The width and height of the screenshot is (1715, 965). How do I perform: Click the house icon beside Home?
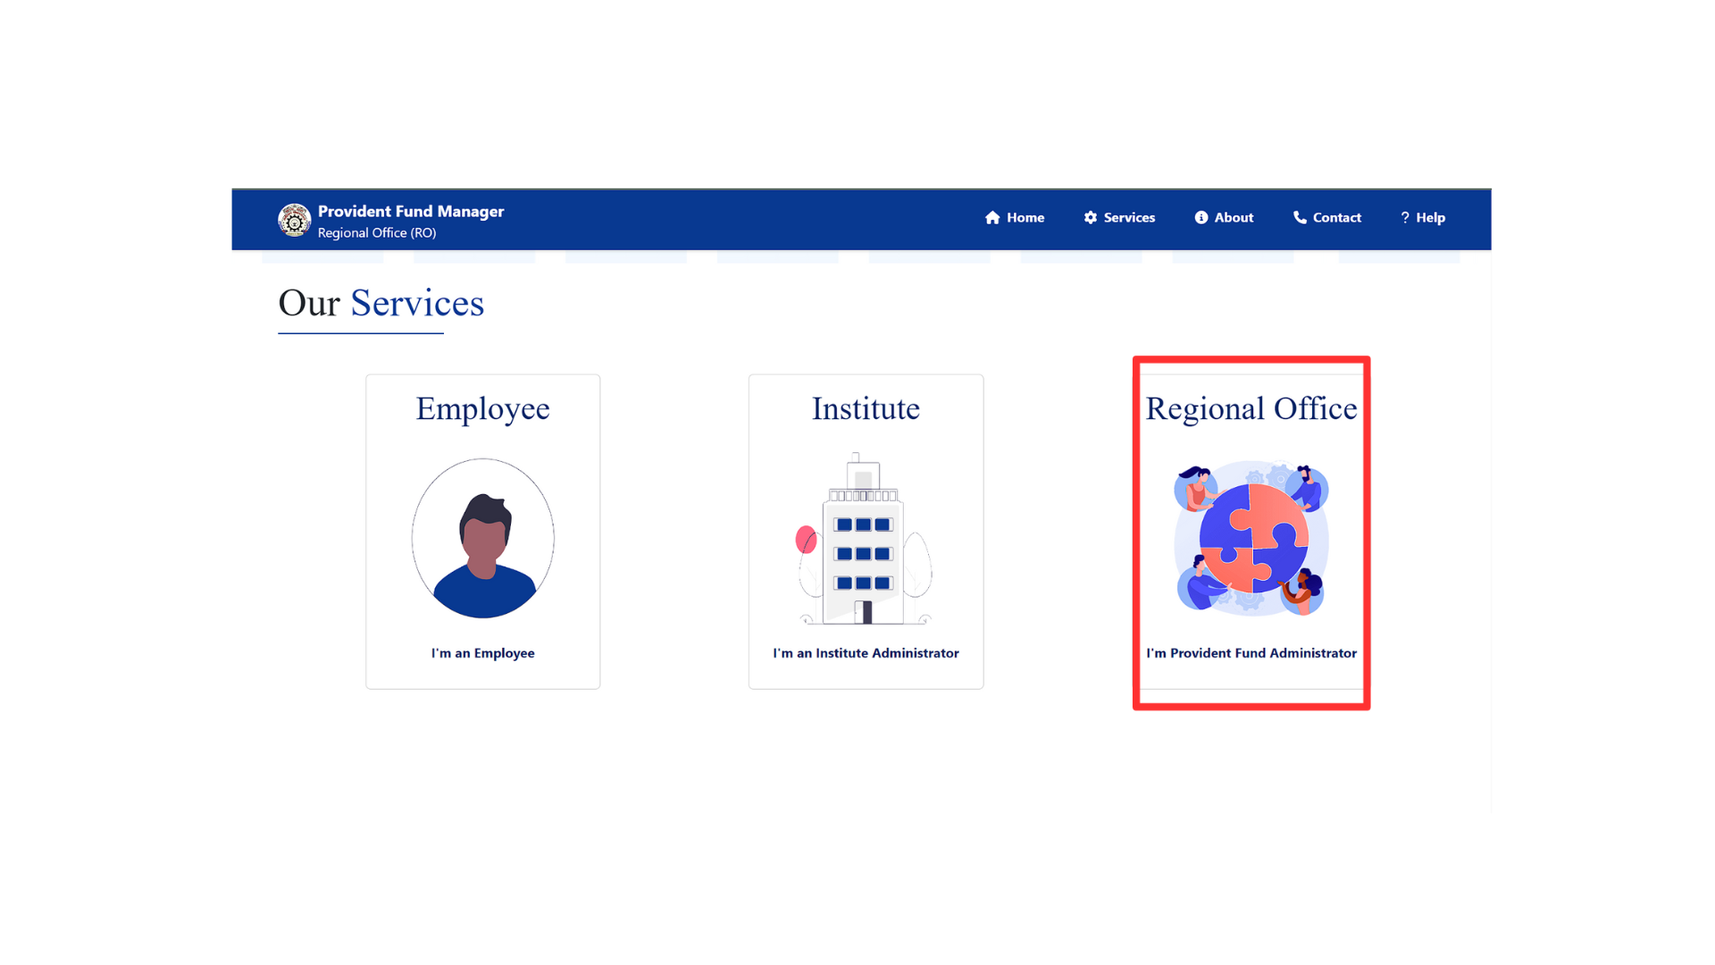(992, 218)
